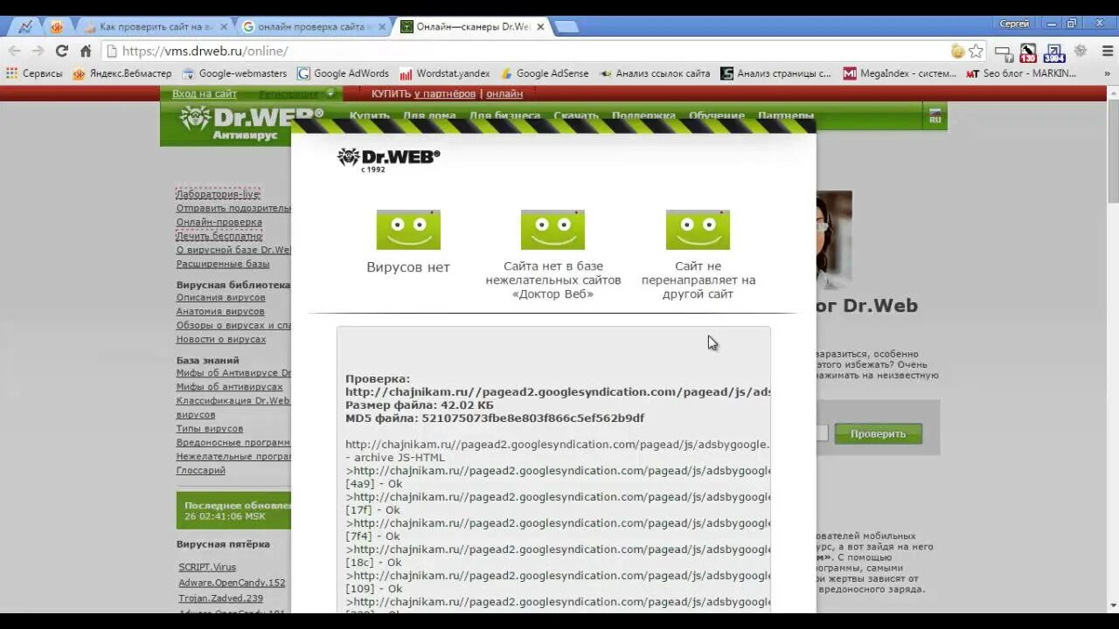Click the smiley above 'Сайт не перенаправляет'
1119x629 pixels.
698,230
